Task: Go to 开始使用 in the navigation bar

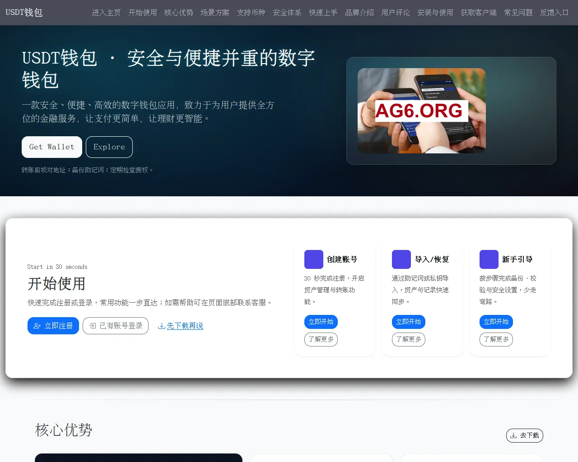Action: coord(143,13)
